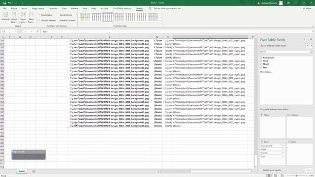
Task: Toggle the Column Headers checkbox
Action: (x=39, y=21)
